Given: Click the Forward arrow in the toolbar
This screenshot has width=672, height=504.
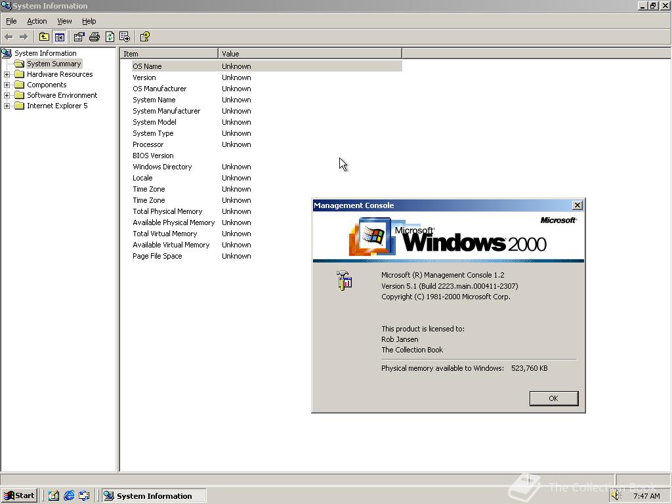Looking at the screenshot, I should click(x=24, y=37).
